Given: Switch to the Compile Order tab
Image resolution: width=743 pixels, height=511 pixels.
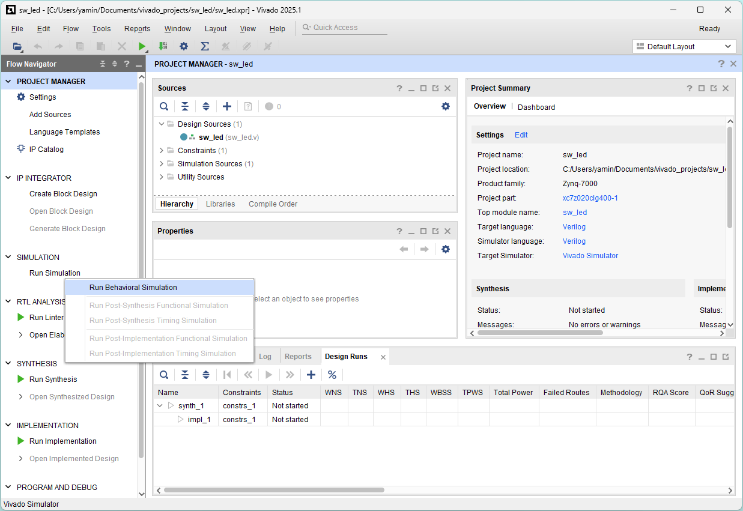Looking at the screenshot, I should click(273, 204).
